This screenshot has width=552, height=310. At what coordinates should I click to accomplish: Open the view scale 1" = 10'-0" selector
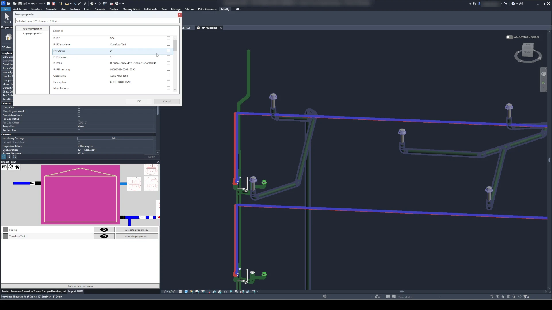(x=169, y=292)
